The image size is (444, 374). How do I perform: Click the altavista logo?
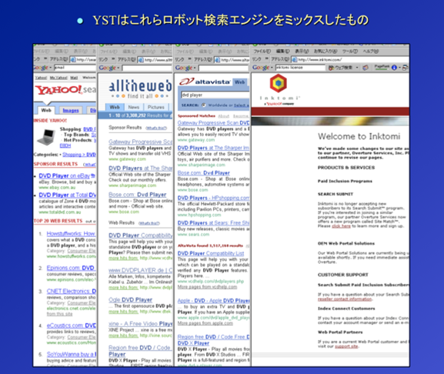coord(205,82)
